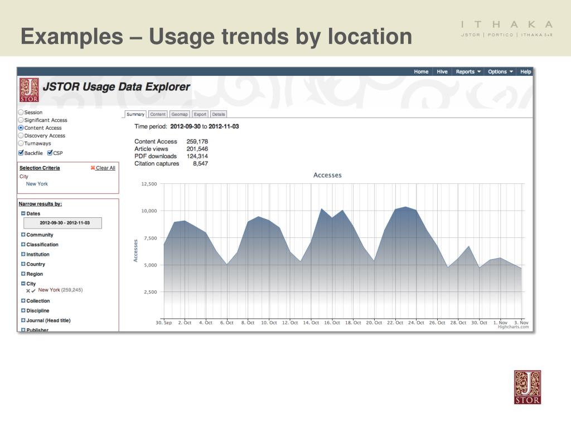The height and width of the screenshot is (428, 571).
Task: Expand the Institution filter section
Action: [x=23, y=254]
